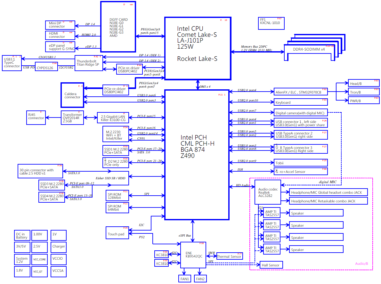The image size is (381, 284).
Task: Select the Thermal Sensor box
Action: point(229,256)
